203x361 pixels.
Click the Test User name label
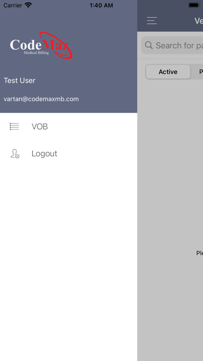coord(20,80)
